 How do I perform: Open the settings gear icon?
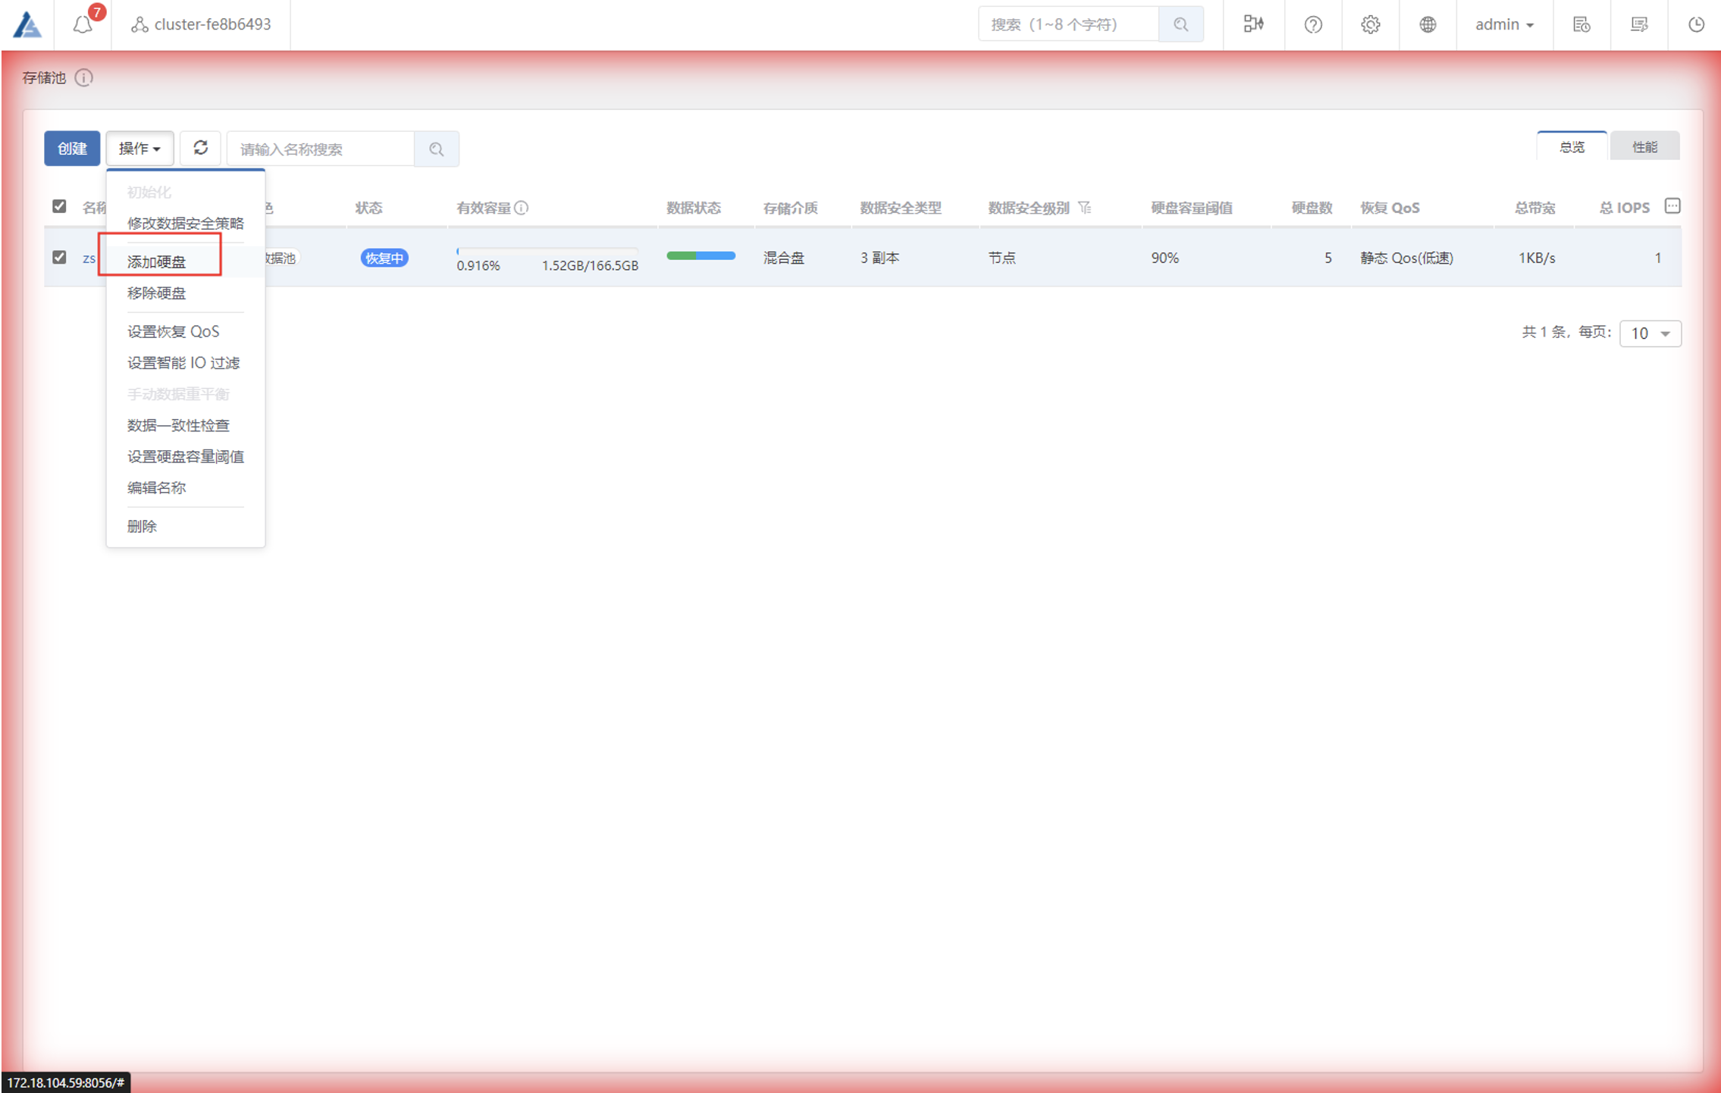[x=1370, y=25]
